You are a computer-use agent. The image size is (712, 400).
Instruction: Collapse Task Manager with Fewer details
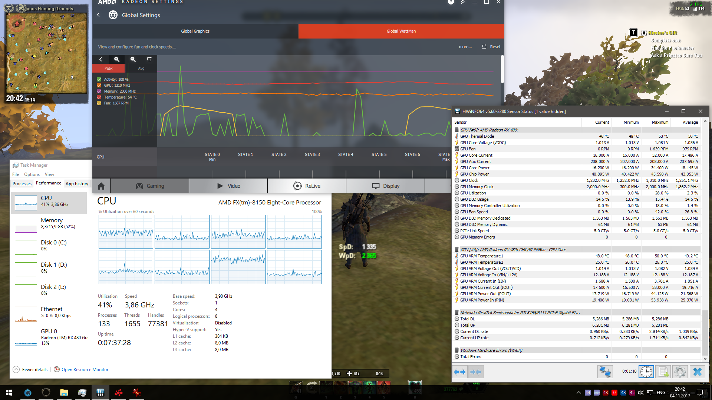coord(31,369)
